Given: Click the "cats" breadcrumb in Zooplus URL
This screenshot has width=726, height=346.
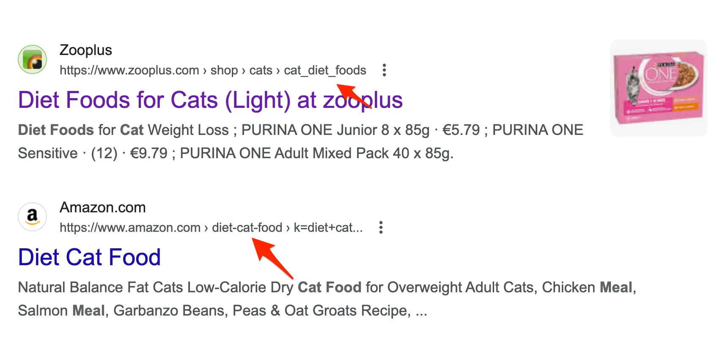Looking at the screenshot, I should click(x=261, y=70).
